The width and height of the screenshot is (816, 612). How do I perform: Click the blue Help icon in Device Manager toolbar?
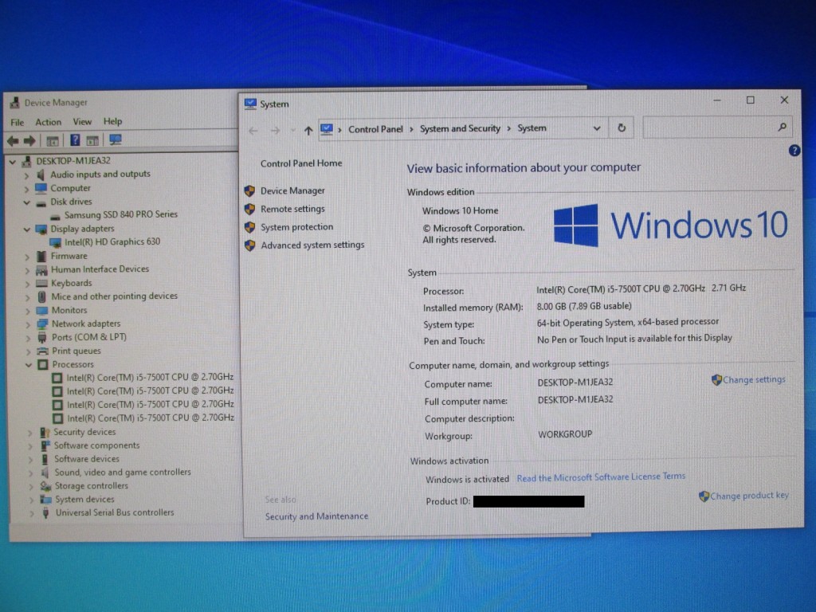[75, 140]
